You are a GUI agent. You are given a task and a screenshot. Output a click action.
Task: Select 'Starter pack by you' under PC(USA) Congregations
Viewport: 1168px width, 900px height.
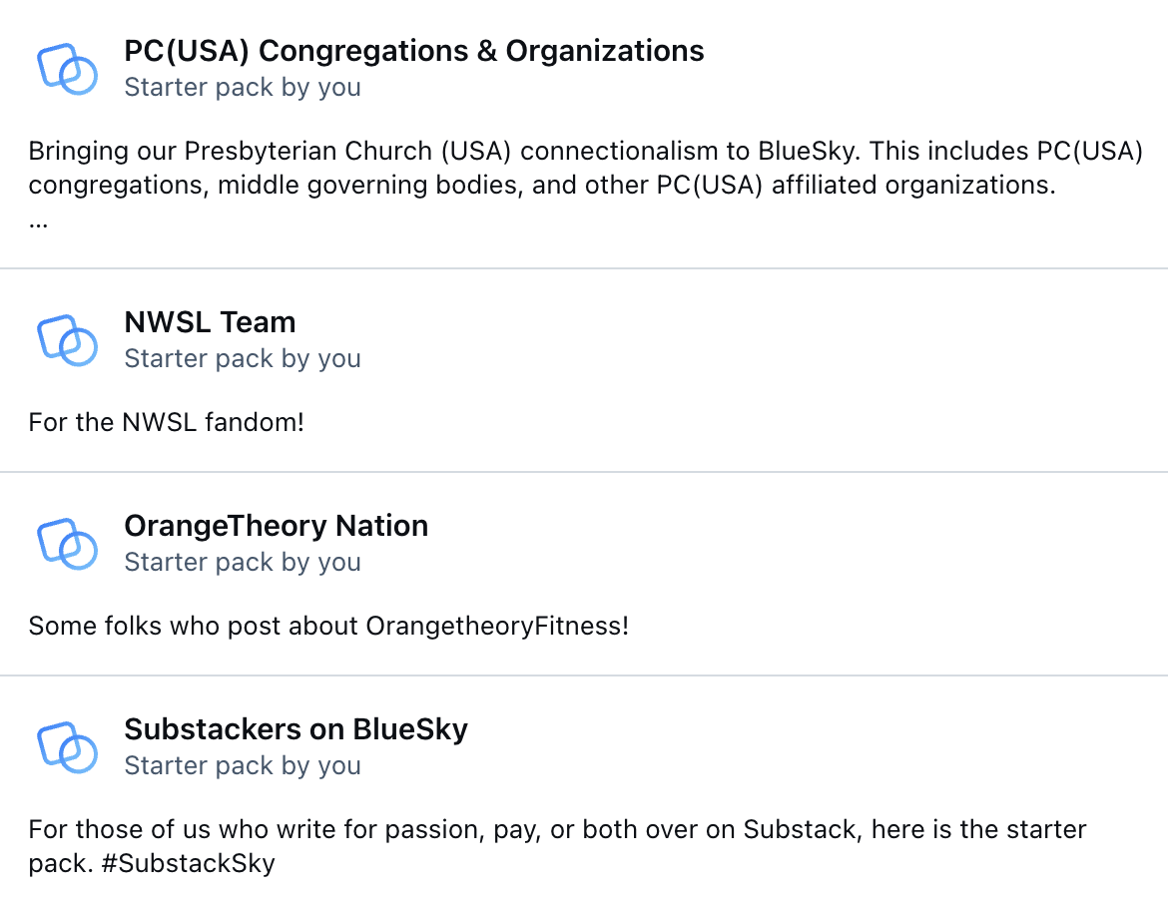243,87
